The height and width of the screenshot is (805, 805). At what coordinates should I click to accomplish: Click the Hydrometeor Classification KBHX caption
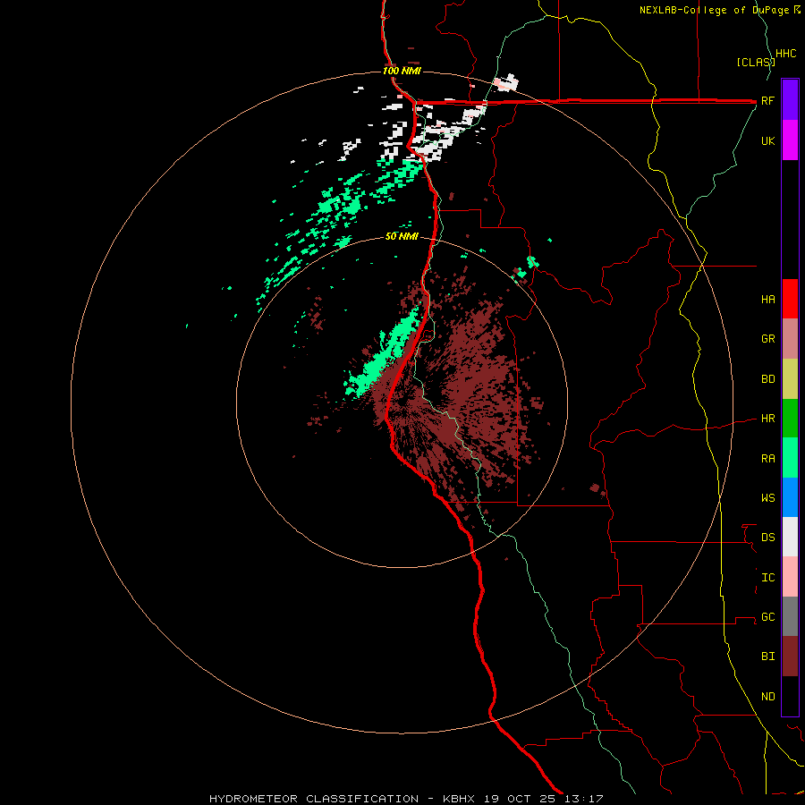tap(406, 799)
